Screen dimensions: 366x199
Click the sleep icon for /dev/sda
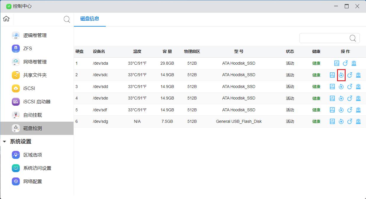(x=345, y=63)
